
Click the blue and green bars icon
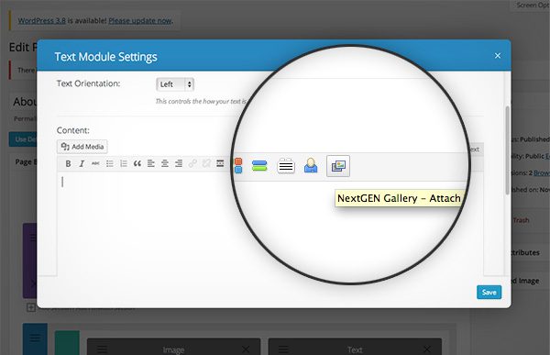pos(259,166)
